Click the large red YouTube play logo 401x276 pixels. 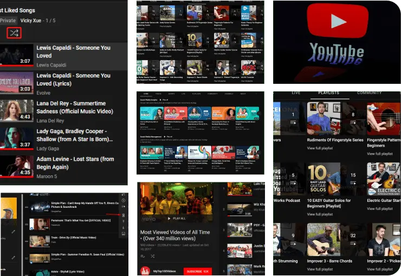337,20
